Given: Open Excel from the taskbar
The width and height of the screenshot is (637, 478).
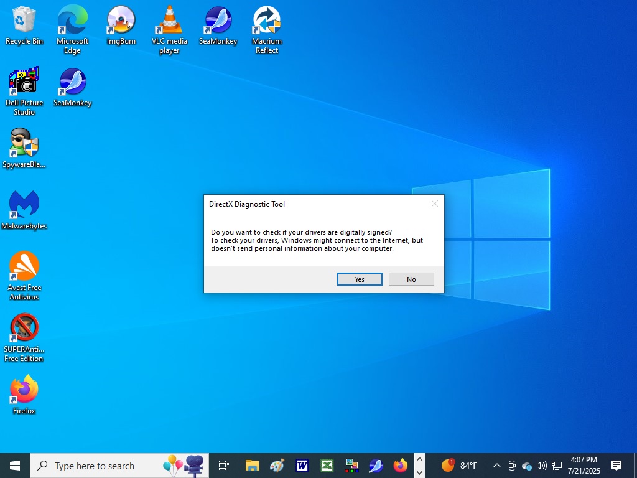Looking at the screenshot, I should pyautogui.click(x=327, y=466).
